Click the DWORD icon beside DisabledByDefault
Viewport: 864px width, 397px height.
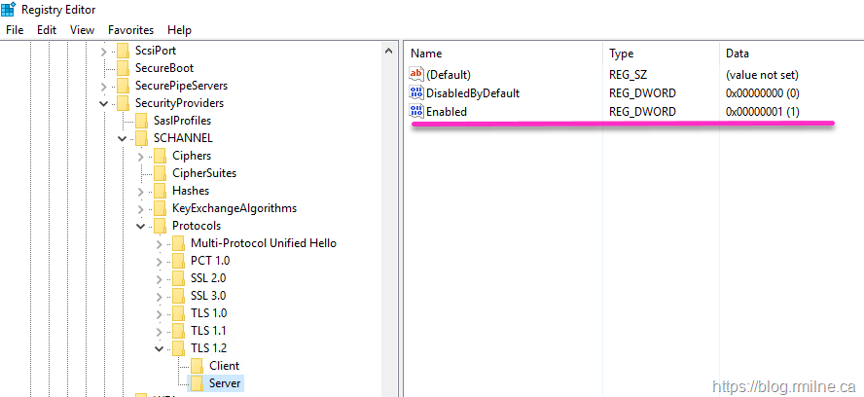(x=416, y=93)
